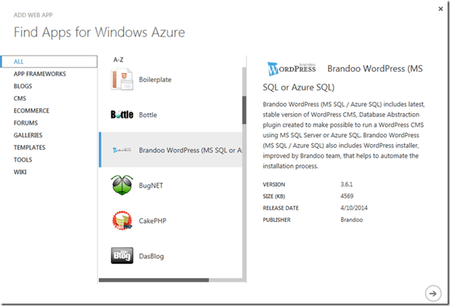Proceed with the next arrow button

(432, 292)
